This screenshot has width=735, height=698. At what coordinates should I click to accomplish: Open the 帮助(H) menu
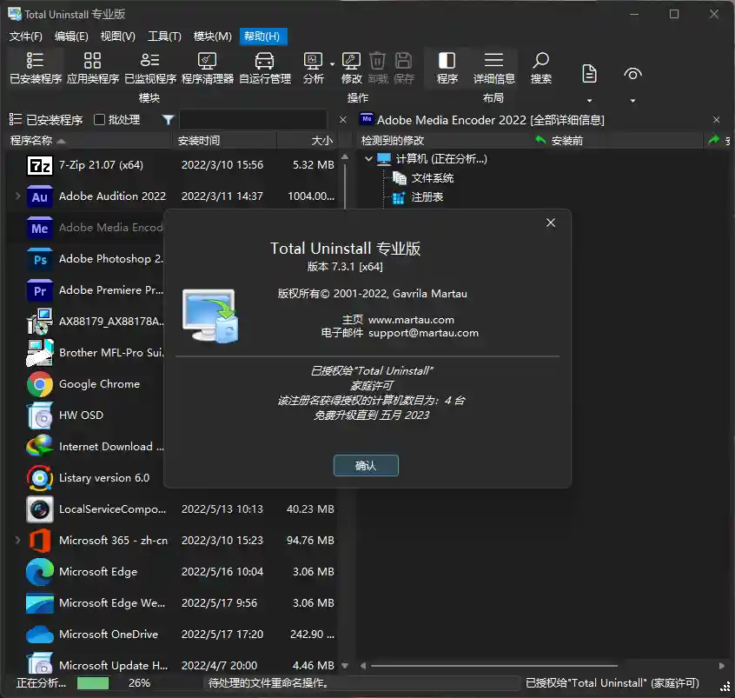tap(263, 36)
